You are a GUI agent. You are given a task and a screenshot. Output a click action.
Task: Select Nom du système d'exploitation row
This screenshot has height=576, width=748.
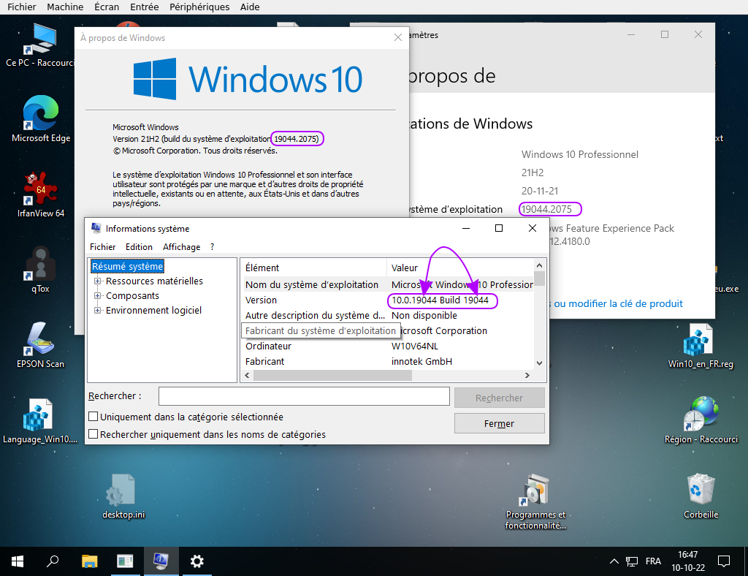coord(389,285)
